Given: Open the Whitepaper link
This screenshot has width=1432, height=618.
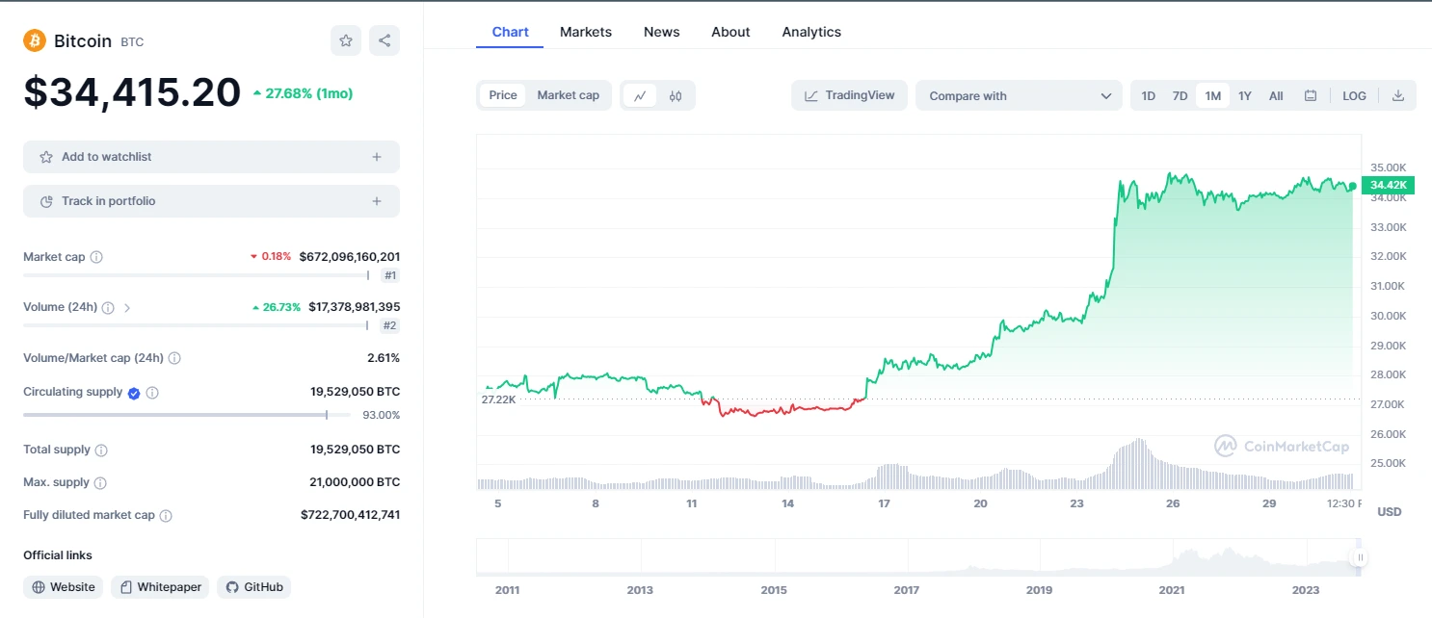Looking at the screenshot, I should pos(160,587).
